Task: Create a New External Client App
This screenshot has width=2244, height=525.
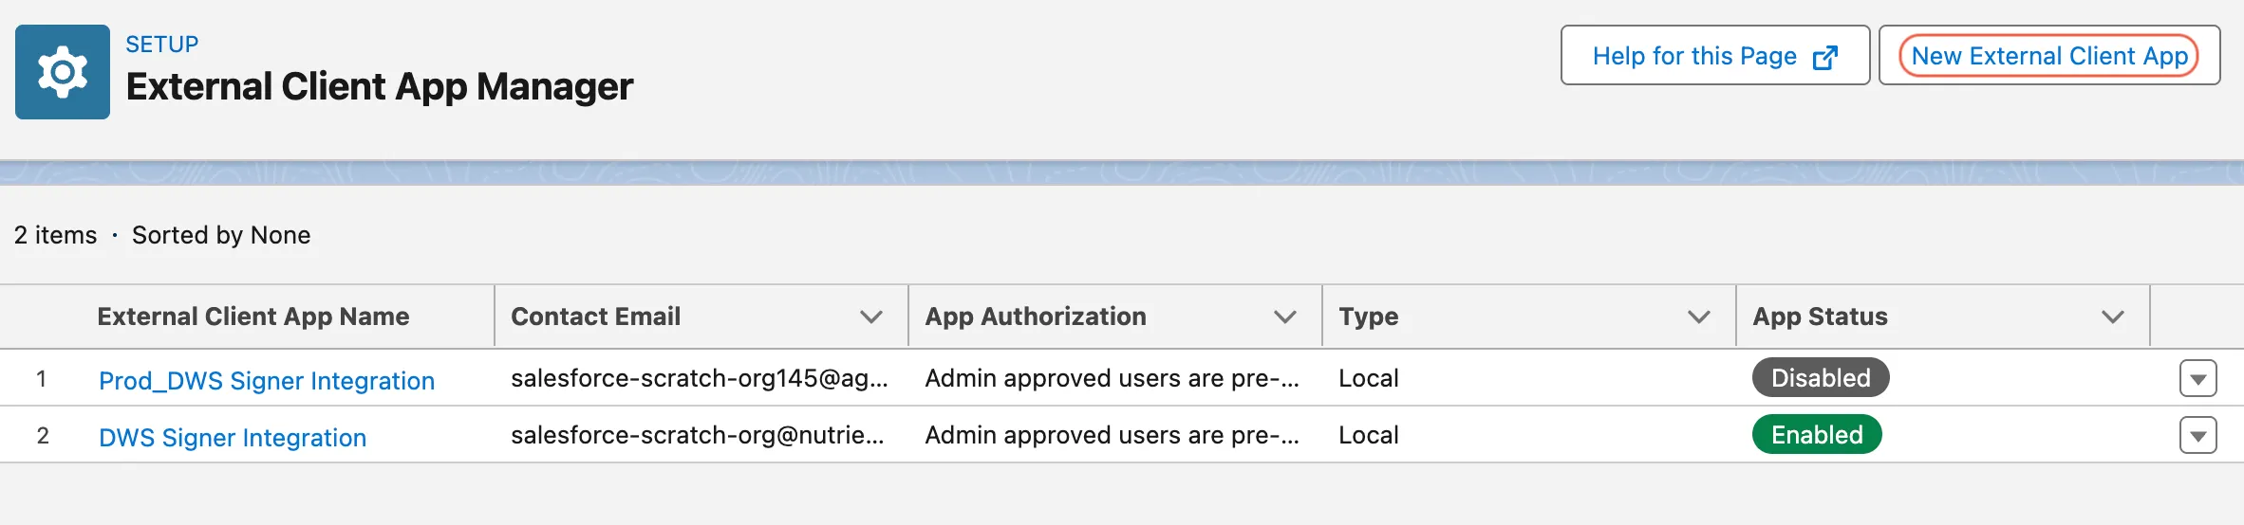Action: (x=2049, y=56)
